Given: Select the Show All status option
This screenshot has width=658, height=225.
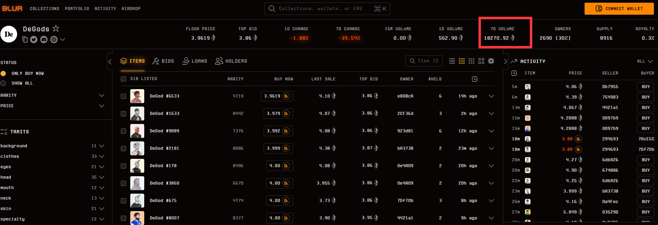Looking at the screenshot, I should [3, 83].
